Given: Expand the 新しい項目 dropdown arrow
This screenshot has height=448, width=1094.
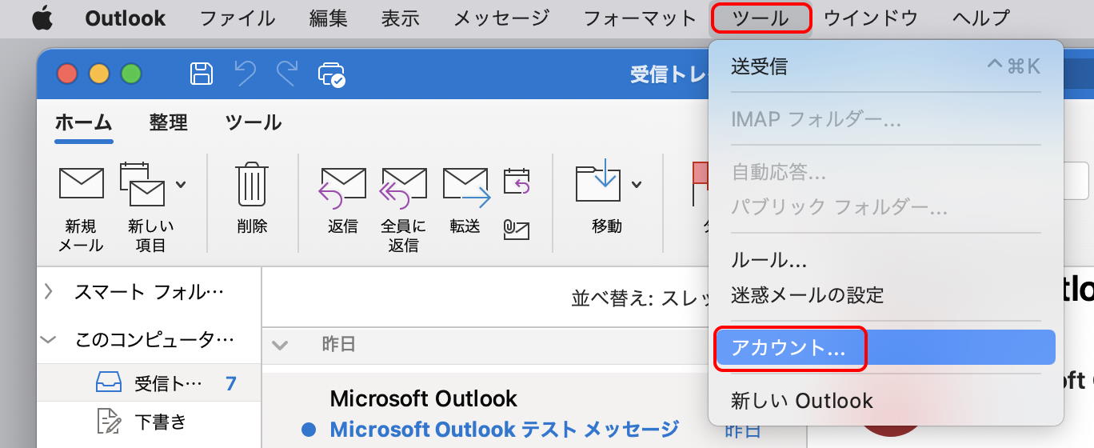Looking at the screenshot, I should click(181, 184).
